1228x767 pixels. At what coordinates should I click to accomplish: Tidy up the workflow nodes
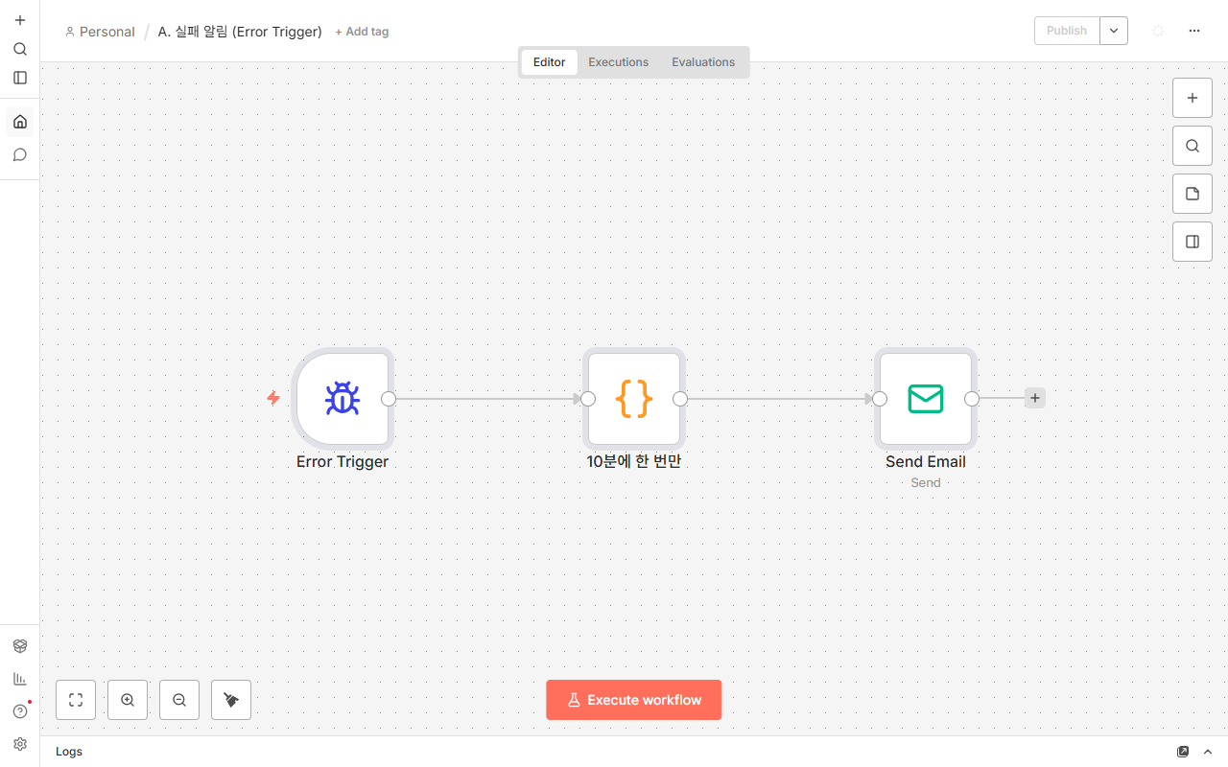point(231,700)
